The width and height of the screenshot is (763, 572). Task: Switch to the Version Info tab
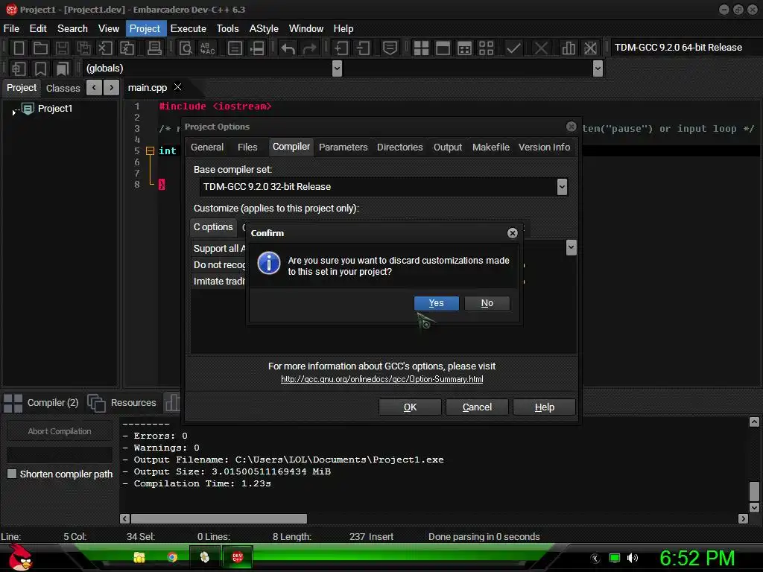click(x=544, y=147)
